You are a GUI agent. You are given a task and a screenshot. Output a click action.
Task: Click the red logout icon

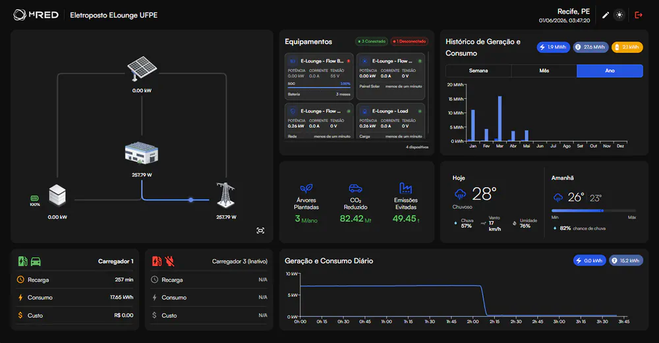[x=639, y=15]
